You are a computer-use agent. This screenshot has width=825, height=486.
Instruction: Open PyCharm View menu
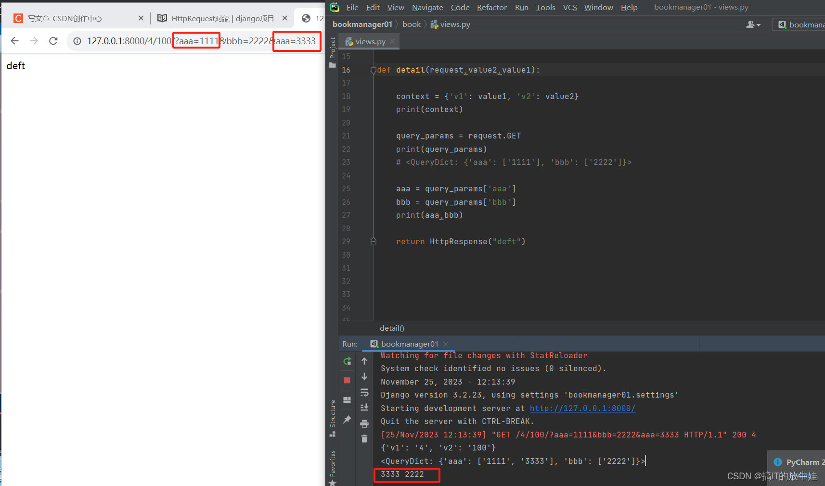(396, 7)
